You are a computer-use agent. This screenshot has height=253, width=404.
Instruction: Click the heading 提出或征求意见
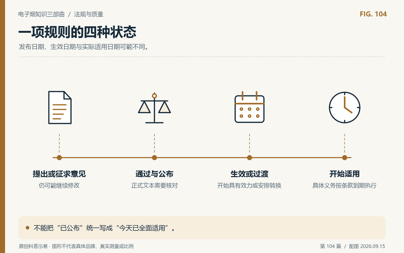click(x=59, y=174)
